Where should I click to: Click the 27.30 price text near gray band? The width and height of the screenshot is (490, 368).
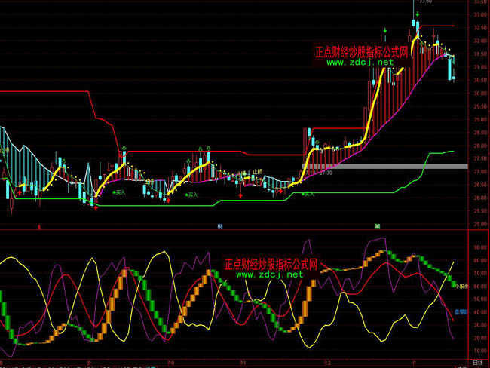(326, 173)
